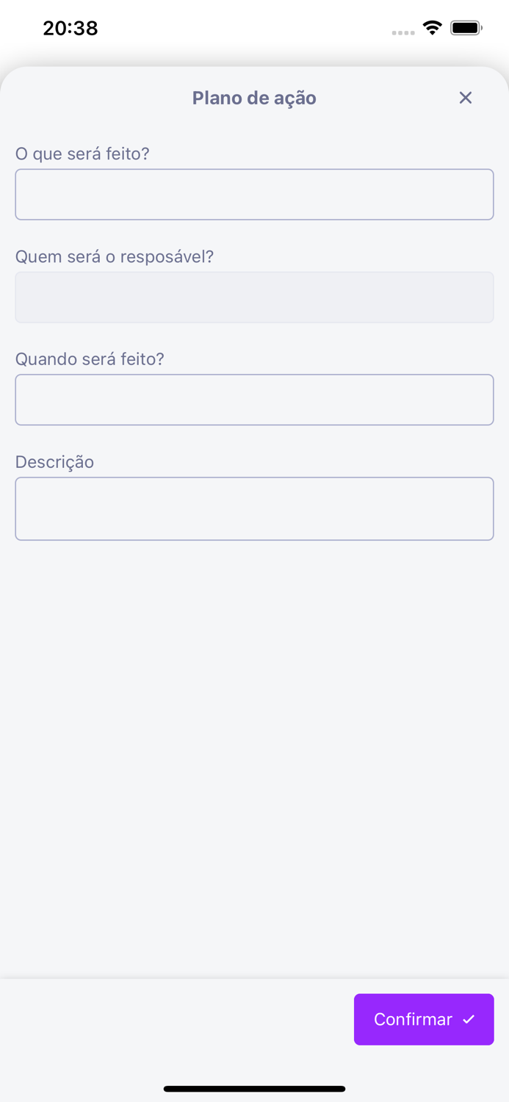Select the 'O que será feito?' label
This screenshot has width=509, height=1102.
tap(82, 154)
